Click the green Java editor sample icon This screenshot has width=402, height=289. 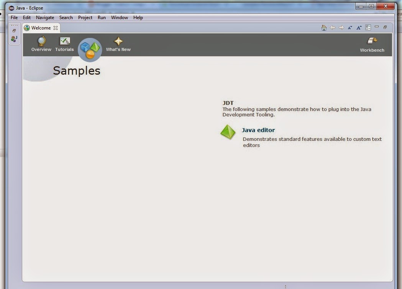pyautogui.click(x=228, y=132)
